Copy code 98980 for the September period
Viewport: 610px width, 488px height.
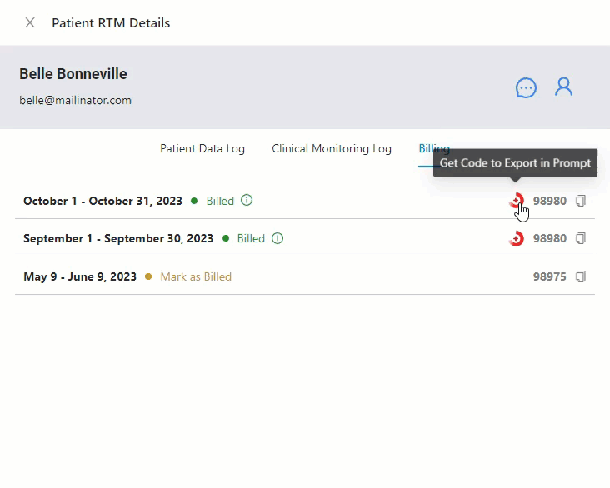coord(581,239)
